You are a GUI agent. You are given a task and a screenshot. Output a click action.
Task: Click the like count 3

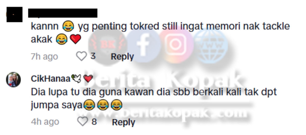click(x=93, y=56)
